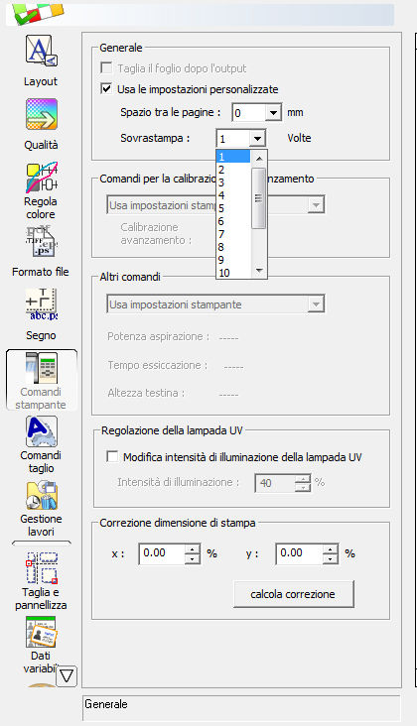The height and width of the screenshot is (726, 417).
Task: Click the down arrow below sidebar icons
Action: 67,676
